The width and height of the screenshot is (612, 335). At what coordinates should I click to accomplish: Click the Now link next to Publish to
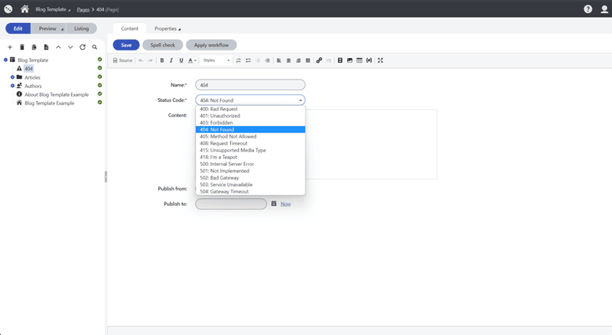coord(285,203)
